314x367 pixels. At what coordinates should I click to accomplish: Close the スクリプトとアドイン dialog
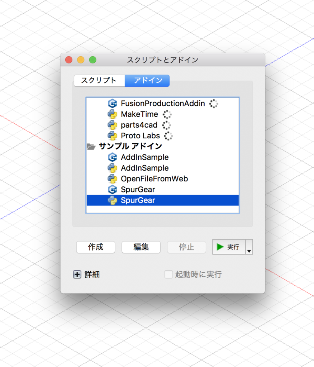click(x=69, y=60)
